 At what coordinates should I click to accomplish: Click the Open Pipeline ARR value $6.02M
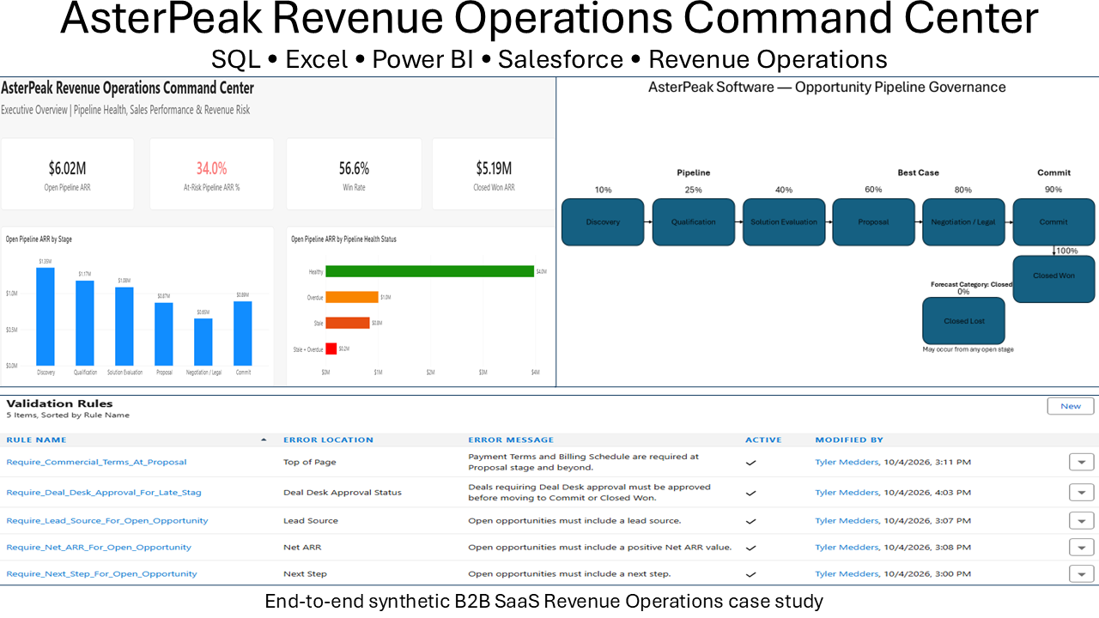tap(67, 168)
